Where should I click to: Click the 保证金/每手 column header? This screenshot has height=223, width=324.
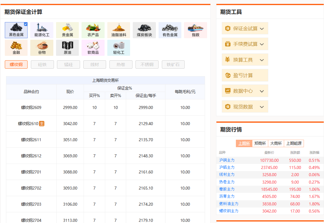pos(146,96)
